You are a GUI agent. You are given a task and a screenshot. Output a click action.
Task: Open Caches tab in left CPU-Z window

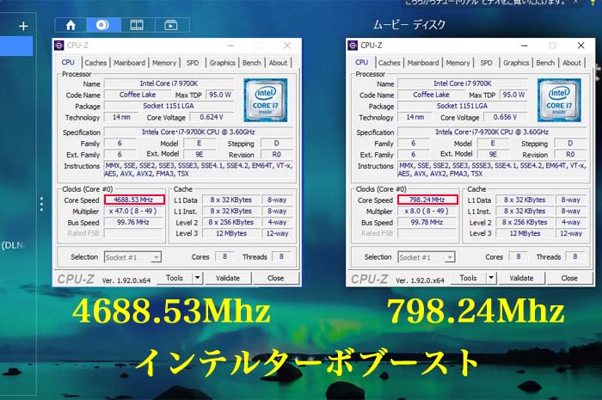pos(95,63)
